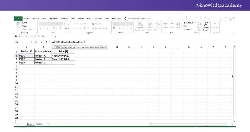Viewport: 250px width, 132px height.
Task: Expand the Clear dropdown in Editing group
Action: tap(191, 29)
